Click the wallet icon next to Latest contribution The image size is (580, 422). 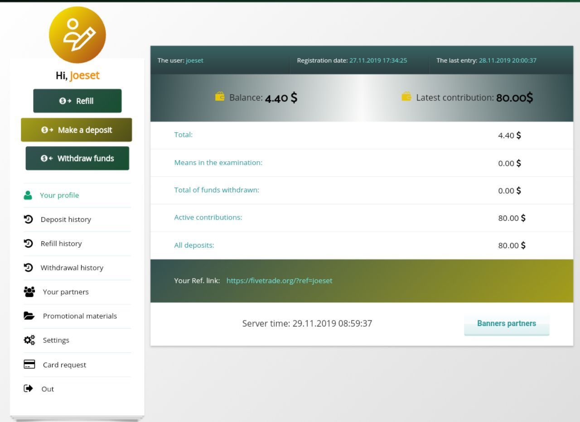406,96
